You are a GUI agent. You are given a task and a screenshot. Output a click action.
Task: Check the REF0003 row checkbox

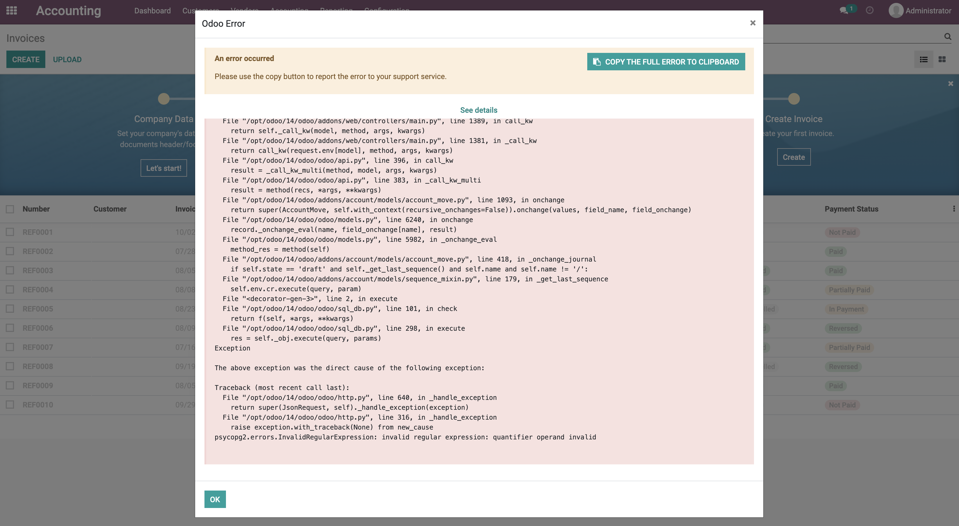pyautogui.click(x=10, y=271)
